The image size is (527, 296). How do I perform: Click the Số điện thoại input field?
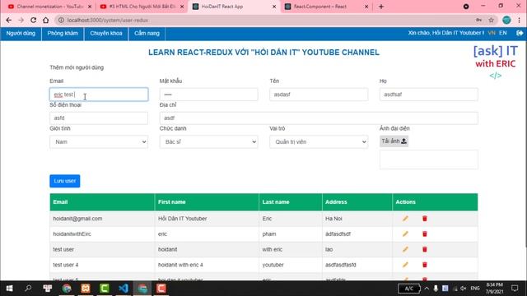pyautogui.click(x=99, y=118)
